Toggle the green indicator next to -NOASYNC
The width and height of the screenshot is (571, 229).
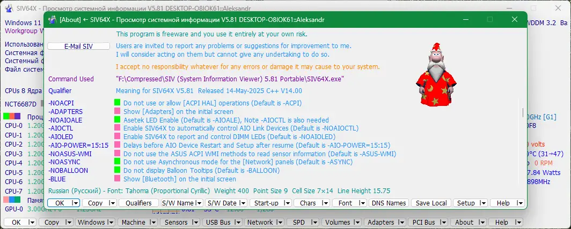point(117,162)
